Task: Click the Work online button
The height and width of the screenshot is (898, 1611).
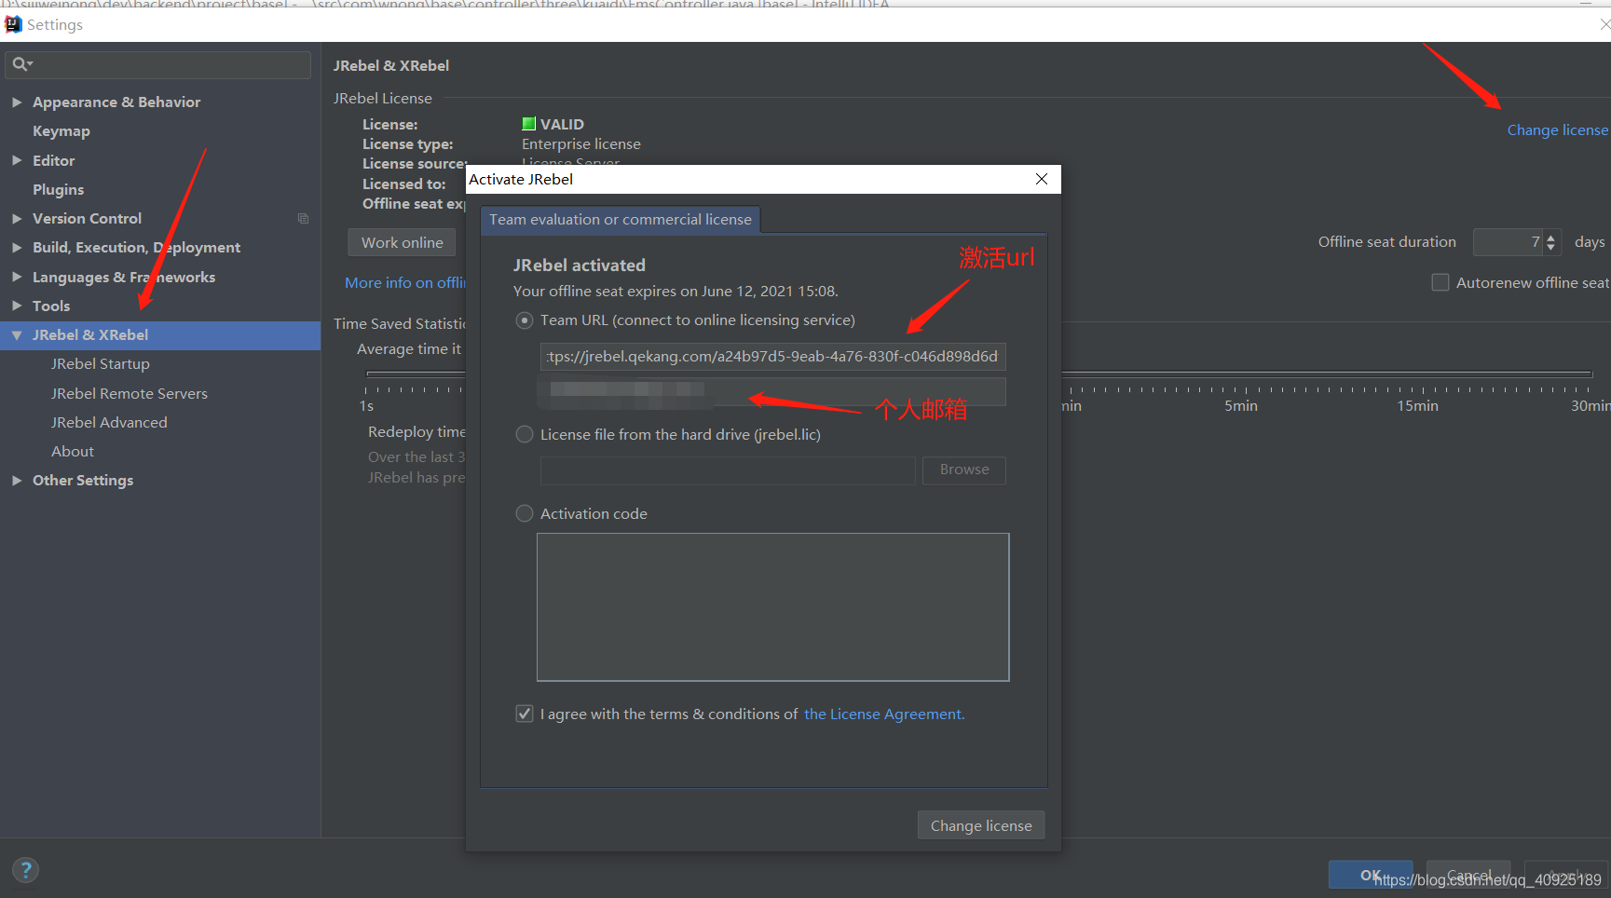Action: tap(403, 242)
